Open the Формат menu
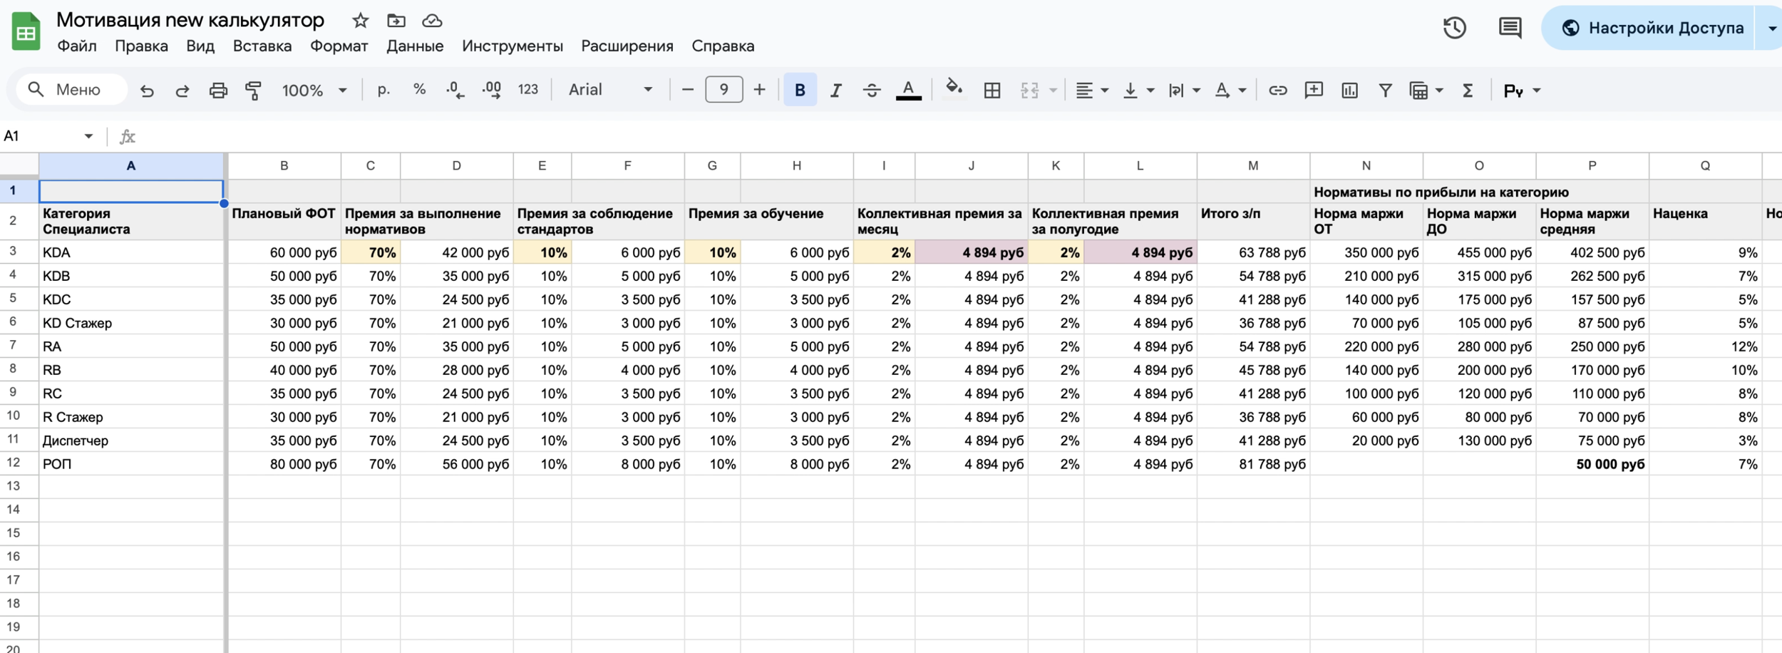Image resolution: width=1782 pixels, height=653 pixels. click(339, 46)
